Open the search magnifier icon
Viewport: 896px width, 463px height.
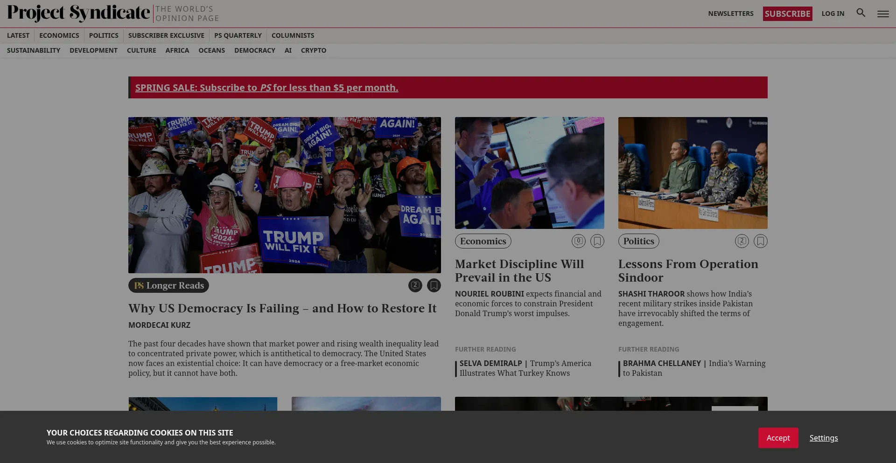pyautogui.click(x=861, y=13)
